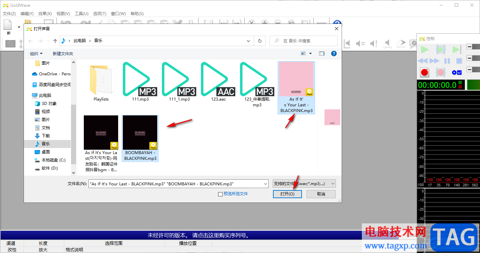
Task: Click the Back arrow in dialog
Action: 30,41
